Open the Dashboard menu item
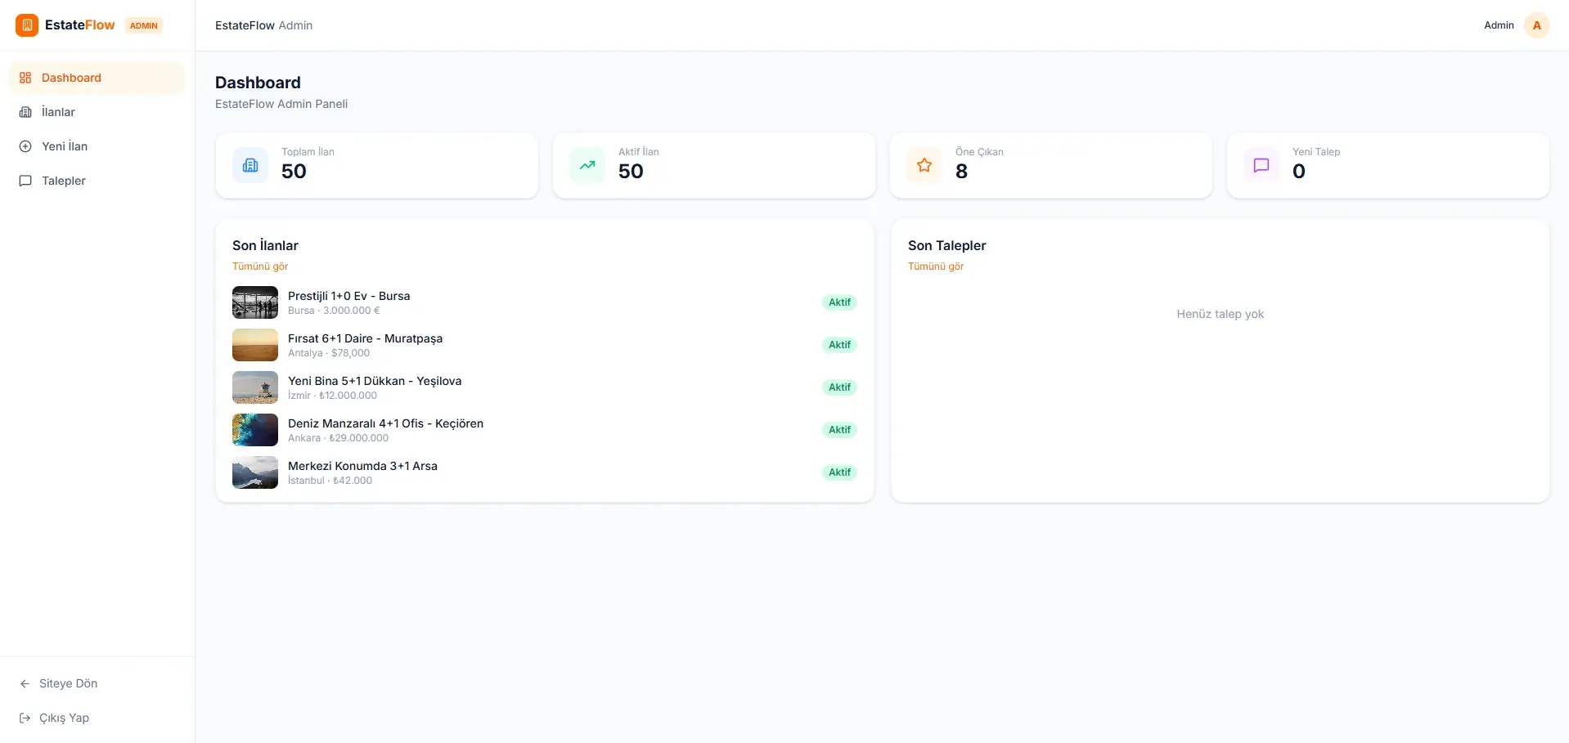1569x743 pixels. pyautogui.click(x=97, y=78)
